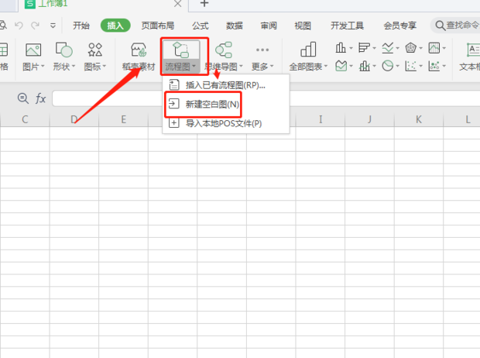Insert a pie chart icon
Image resolution: width=480 pixels, height=358 pixels.
(x=388, y=66)
